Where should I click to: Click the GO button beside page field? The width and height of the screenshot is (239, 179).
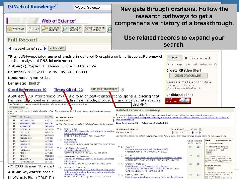200,129
